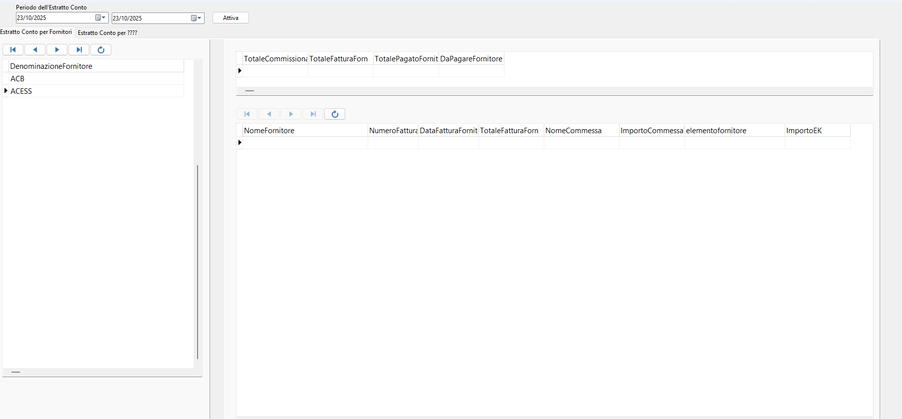This screenshot has height=419, width=902.
Task: Go to next supplier record
Action: pyautogui.click(x=57, y=50)
